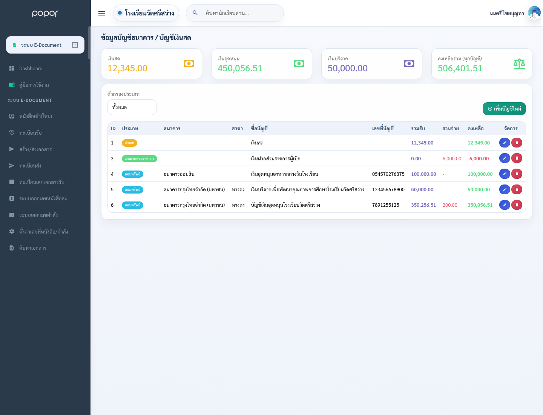This screenshot has height=415, width=543.
Task: Edit the เงินสด account row
Action: 505,143
